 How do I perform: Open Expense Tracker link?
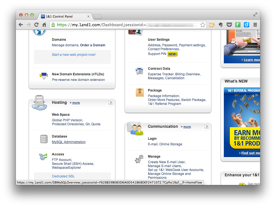pos(161,74)
